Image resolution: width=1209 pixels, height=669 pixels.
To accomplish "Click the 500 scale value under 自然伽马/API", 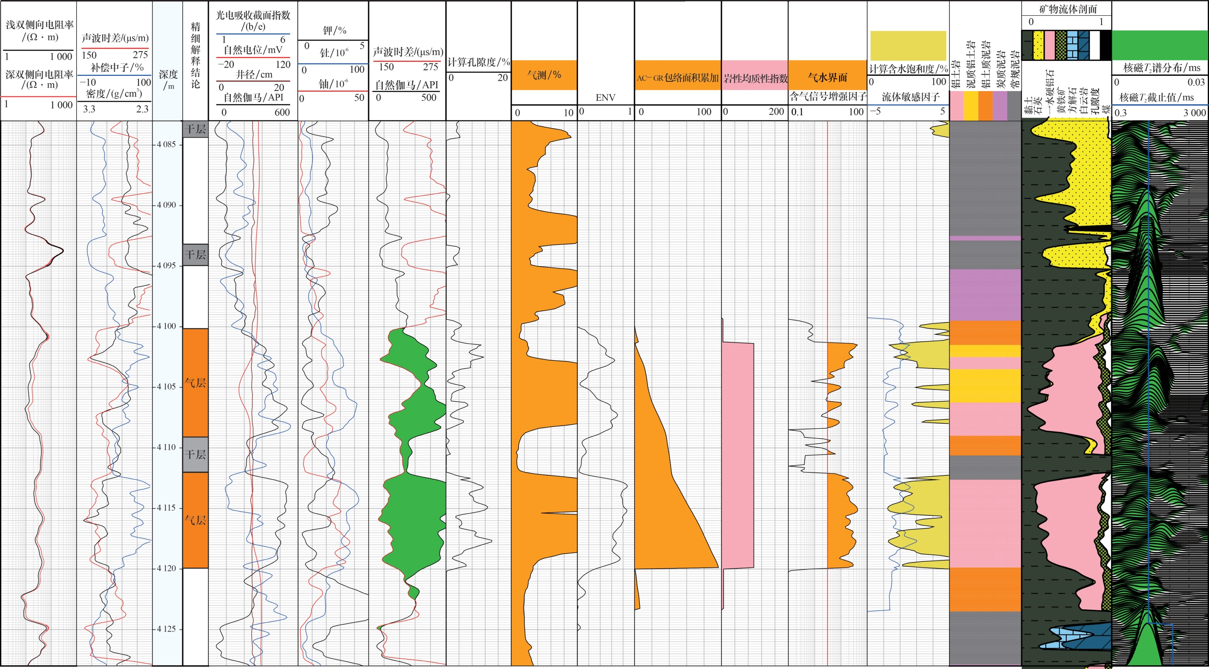I will pyautogui.click(x=429, y=97).
